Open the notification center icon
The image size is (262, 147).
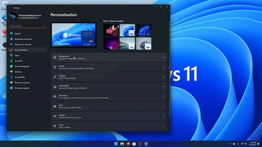click(258, 144)
